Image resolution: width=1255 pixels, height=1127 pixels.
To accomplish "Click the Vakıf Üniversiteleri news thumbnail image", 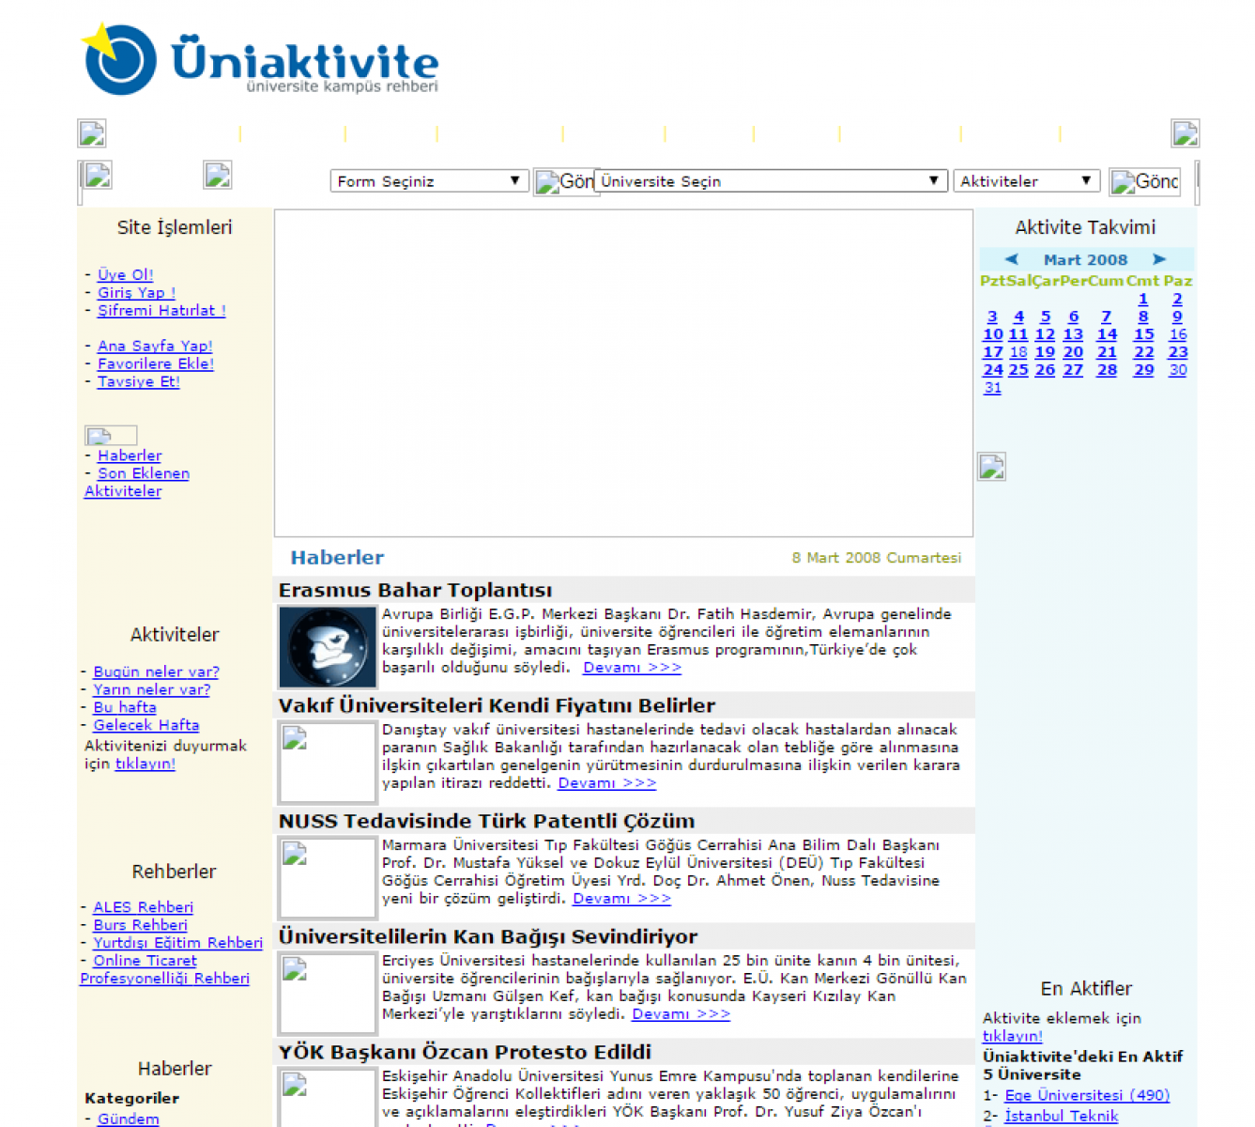I will pyautogui.click(x=327, y=762).
